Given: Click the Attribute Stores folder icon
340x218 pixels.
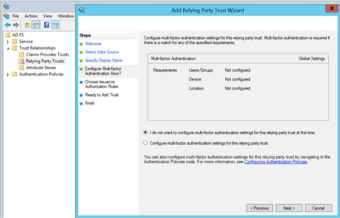Looking at the screenshot, I should point(21,67).
